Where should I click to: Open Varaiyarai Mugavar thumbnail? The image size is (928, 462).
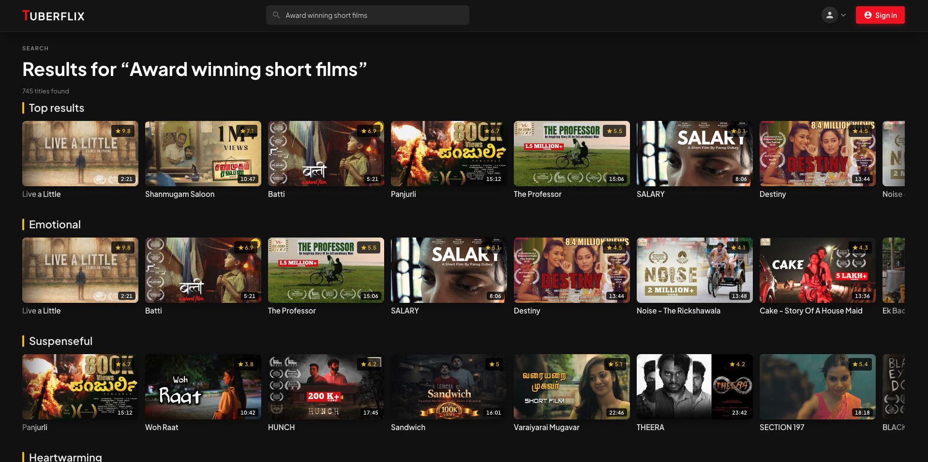click(x=572, y=387)
